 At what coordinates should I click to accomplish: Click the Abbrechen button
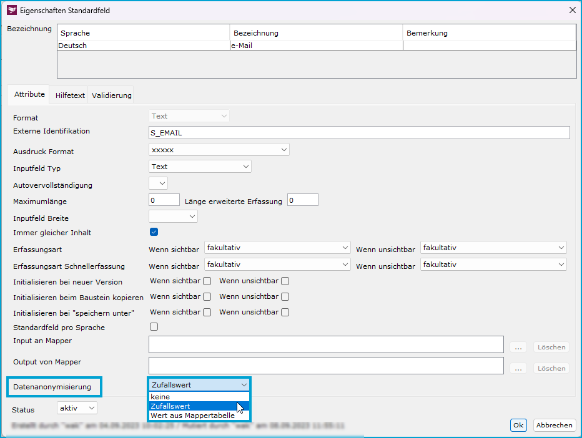(553, 425)
